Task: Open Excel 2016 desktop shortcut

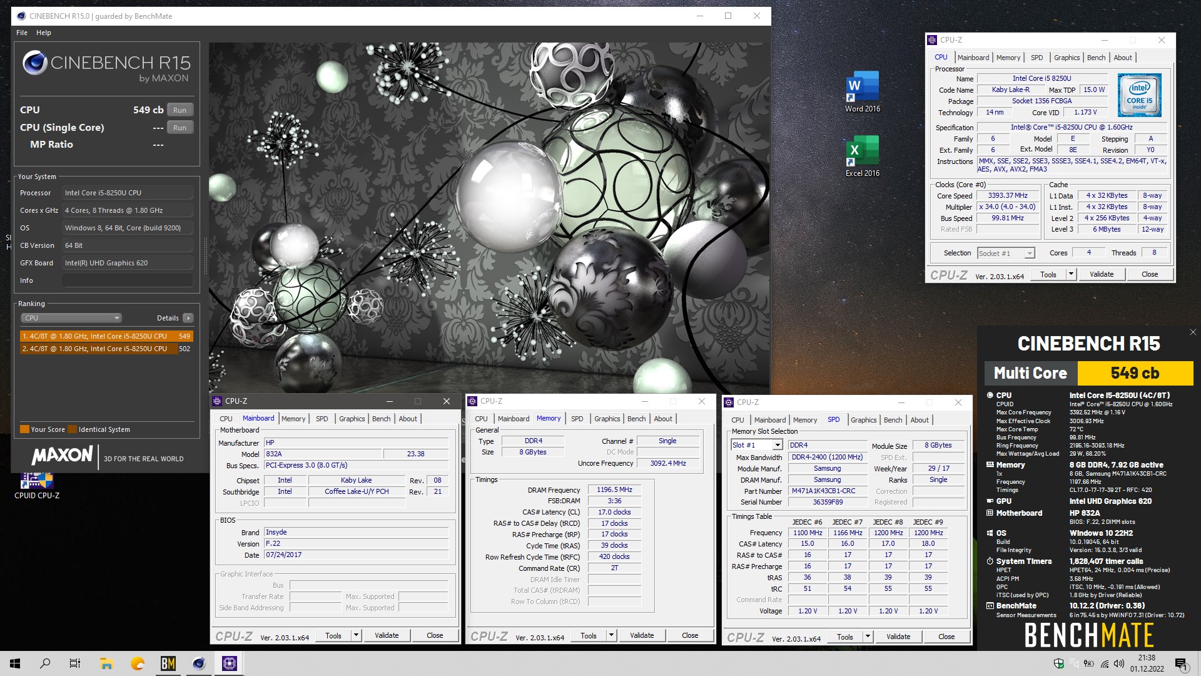Action: (x=862, y=156)
